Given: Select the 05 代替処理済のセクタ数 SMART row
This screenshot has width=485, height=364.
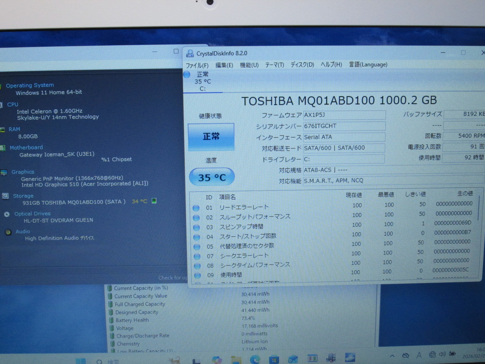Looking at the screenshot, I should [247, 246].
